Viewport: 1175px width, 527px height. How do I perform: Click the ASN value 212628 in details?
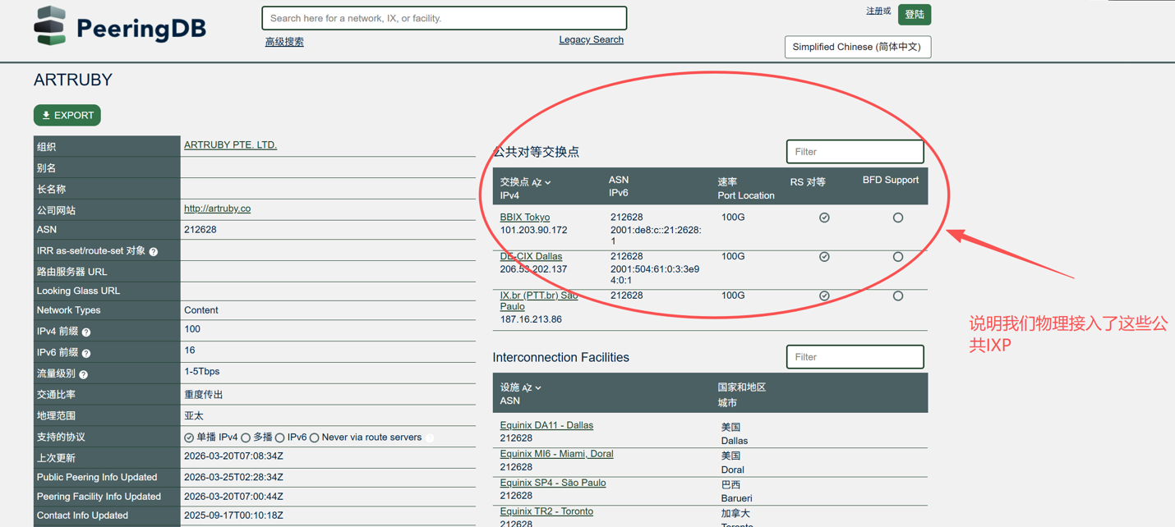click(200, 230)
